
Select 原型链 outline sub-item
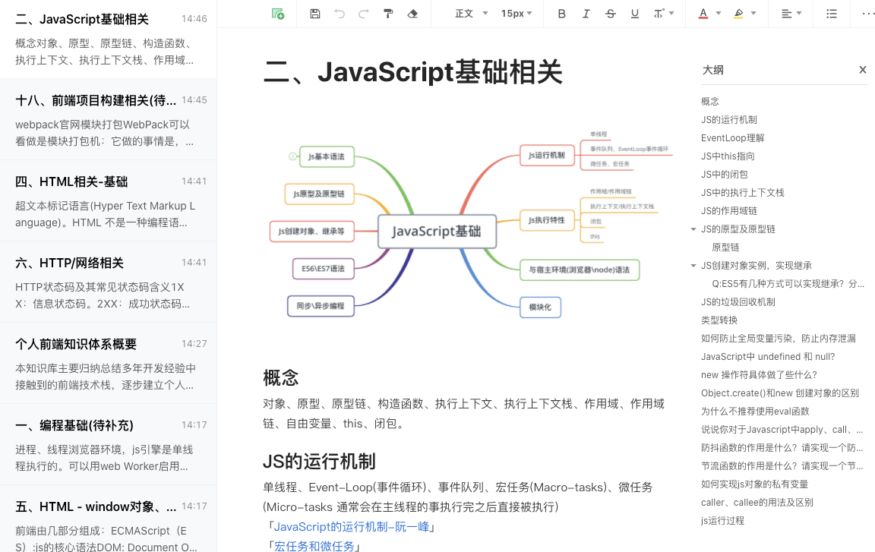tap(725, 248)
